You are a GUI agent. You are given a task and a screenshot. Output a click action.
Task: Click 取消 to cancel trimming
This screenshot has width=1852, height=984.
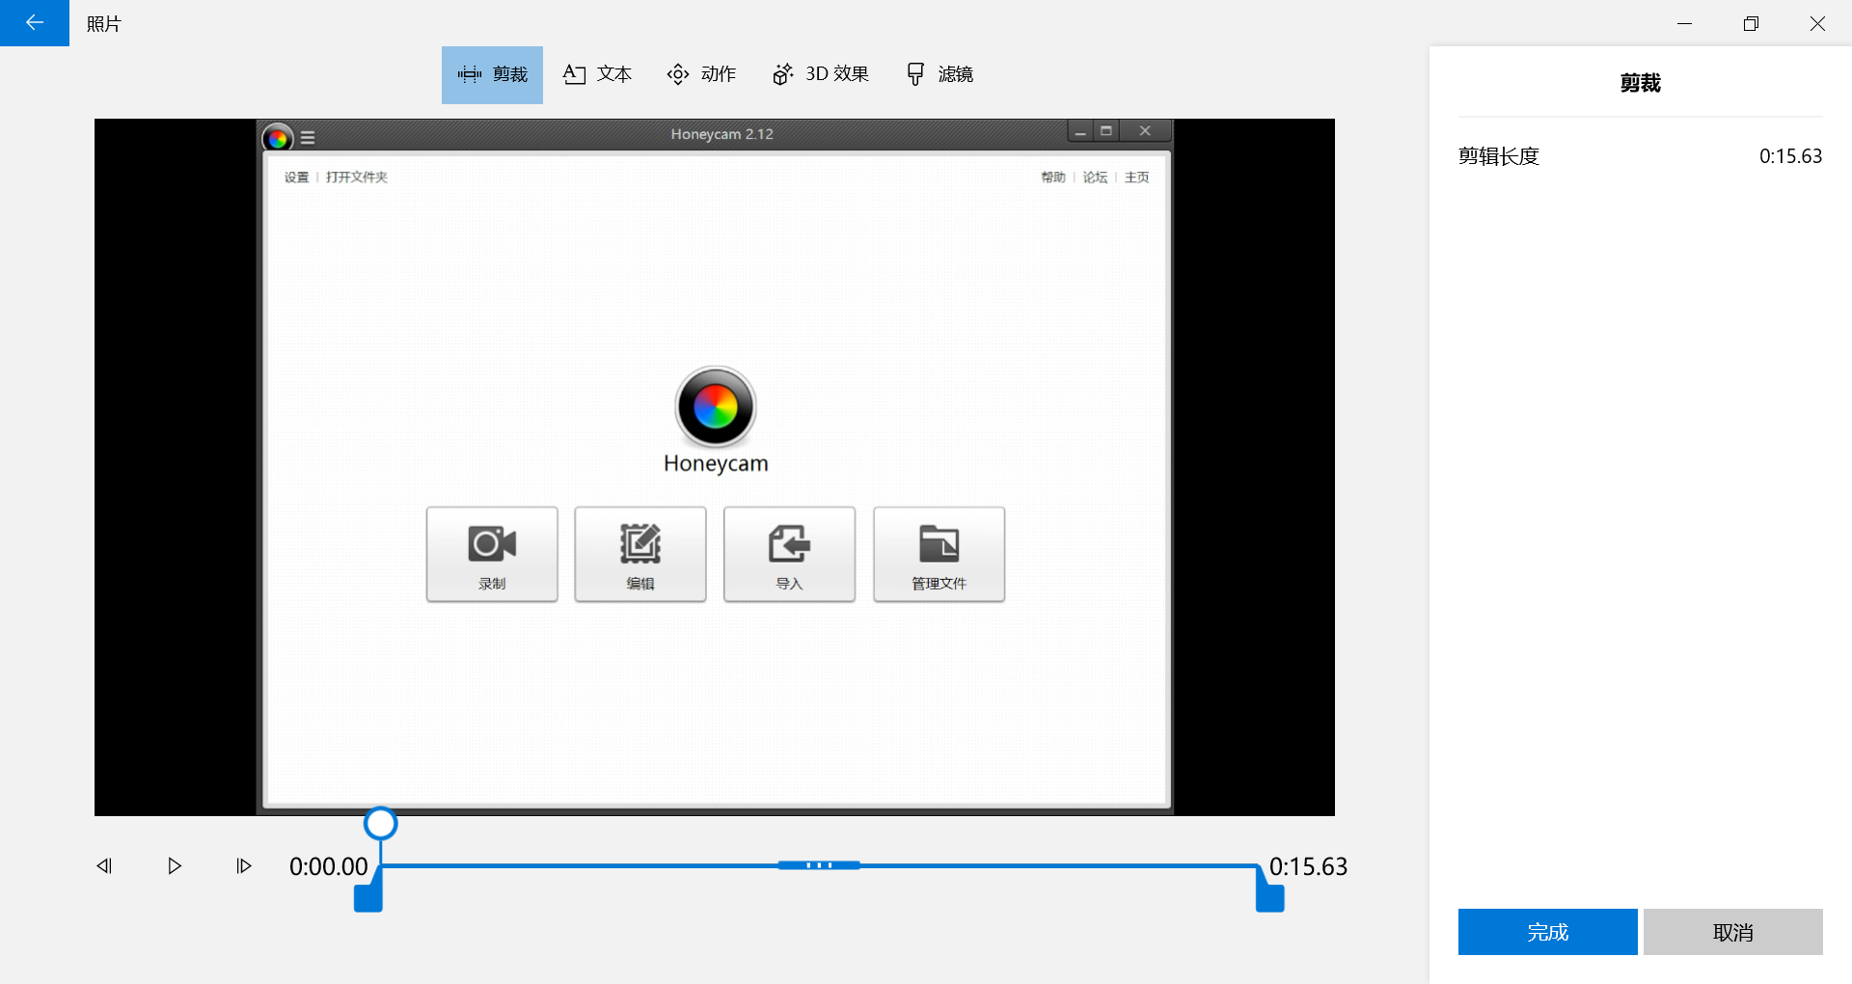click(1733, 932)
